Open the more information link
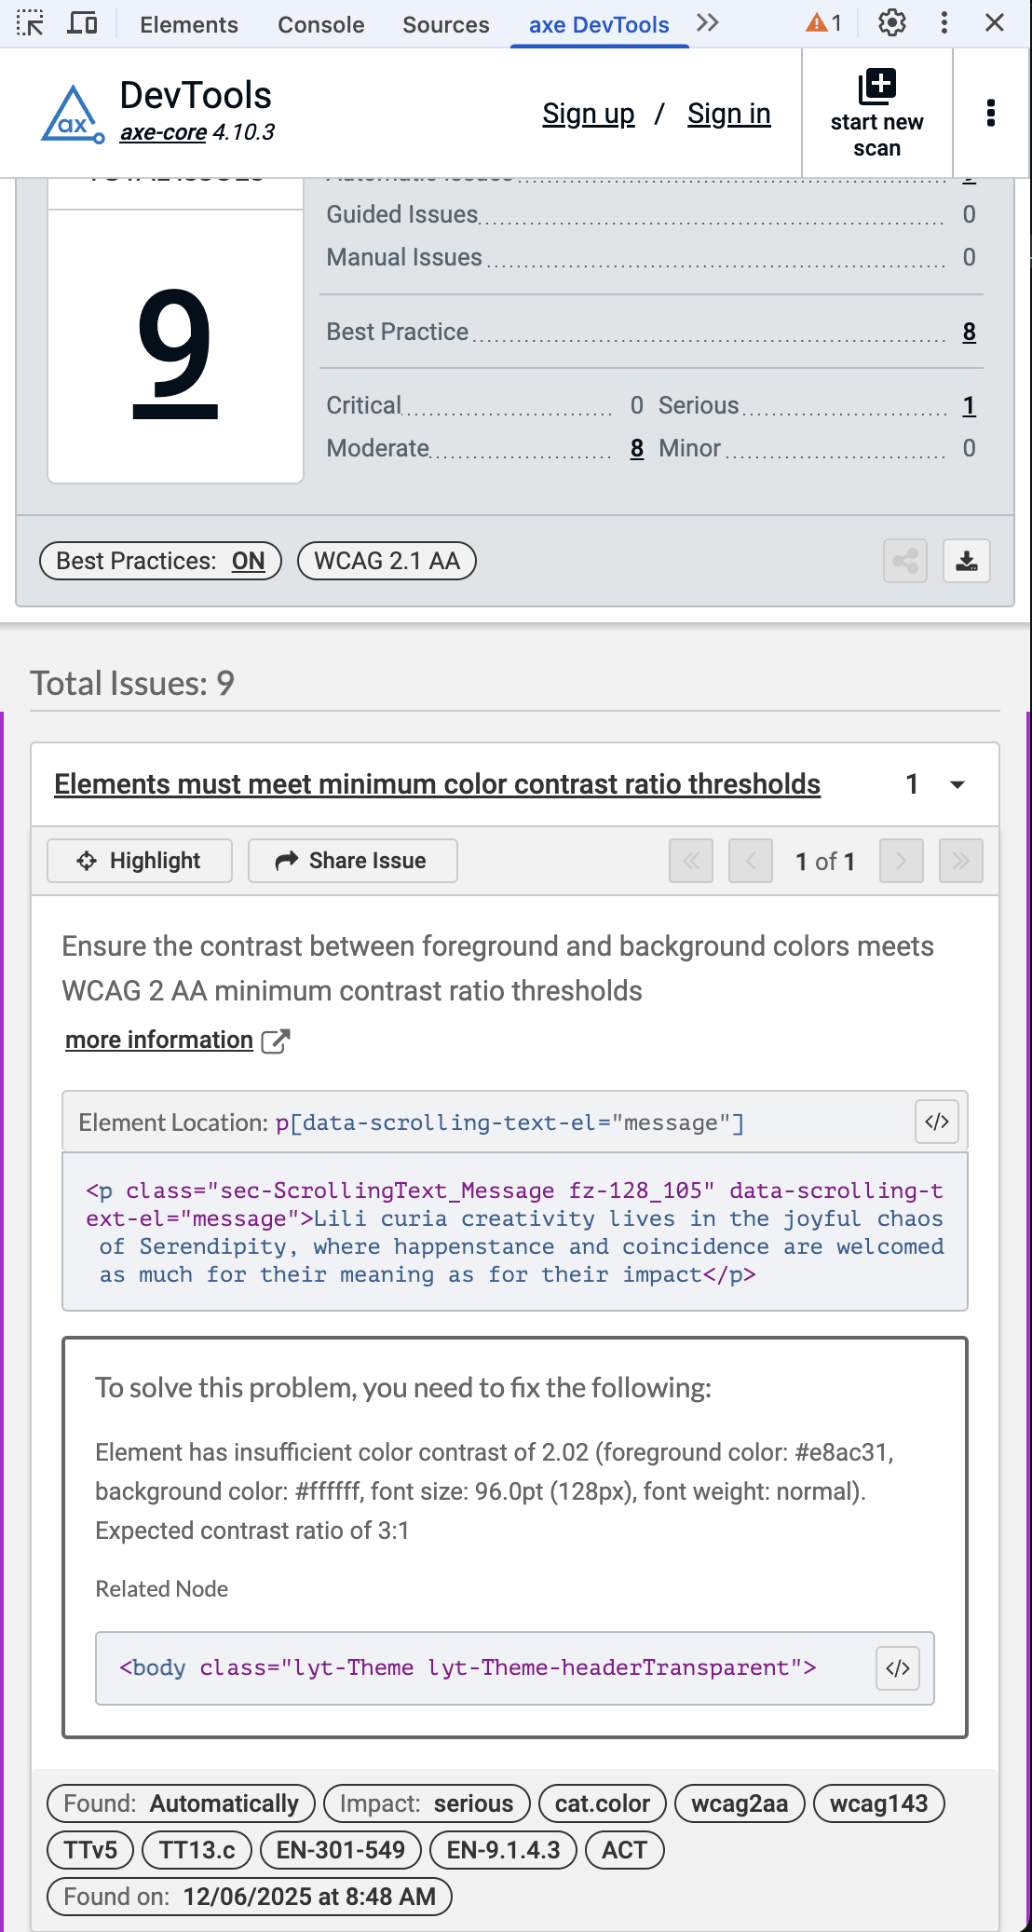 click(x=159, y=1040)
